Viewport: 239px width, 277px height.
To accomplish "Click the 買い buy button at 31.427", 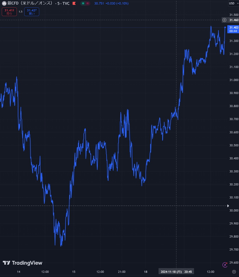I will tap(32, 12).
